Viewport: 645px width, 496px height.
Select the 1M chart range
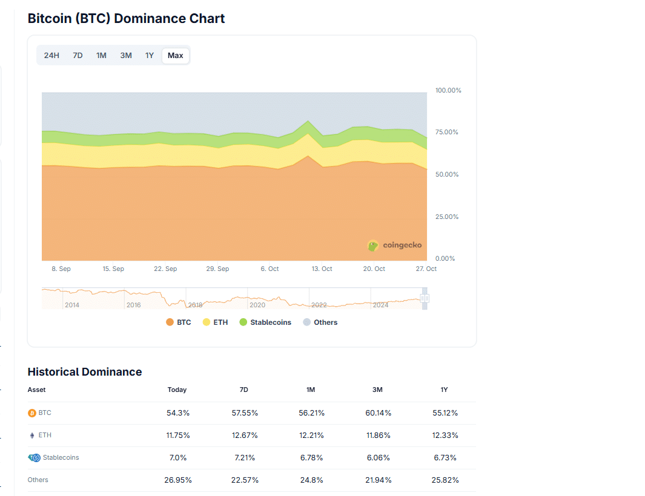[101, 56]
